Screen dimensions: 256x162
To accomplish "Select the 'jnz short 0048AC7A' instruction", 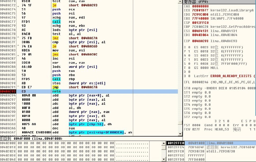I will (x=75, y=38).
